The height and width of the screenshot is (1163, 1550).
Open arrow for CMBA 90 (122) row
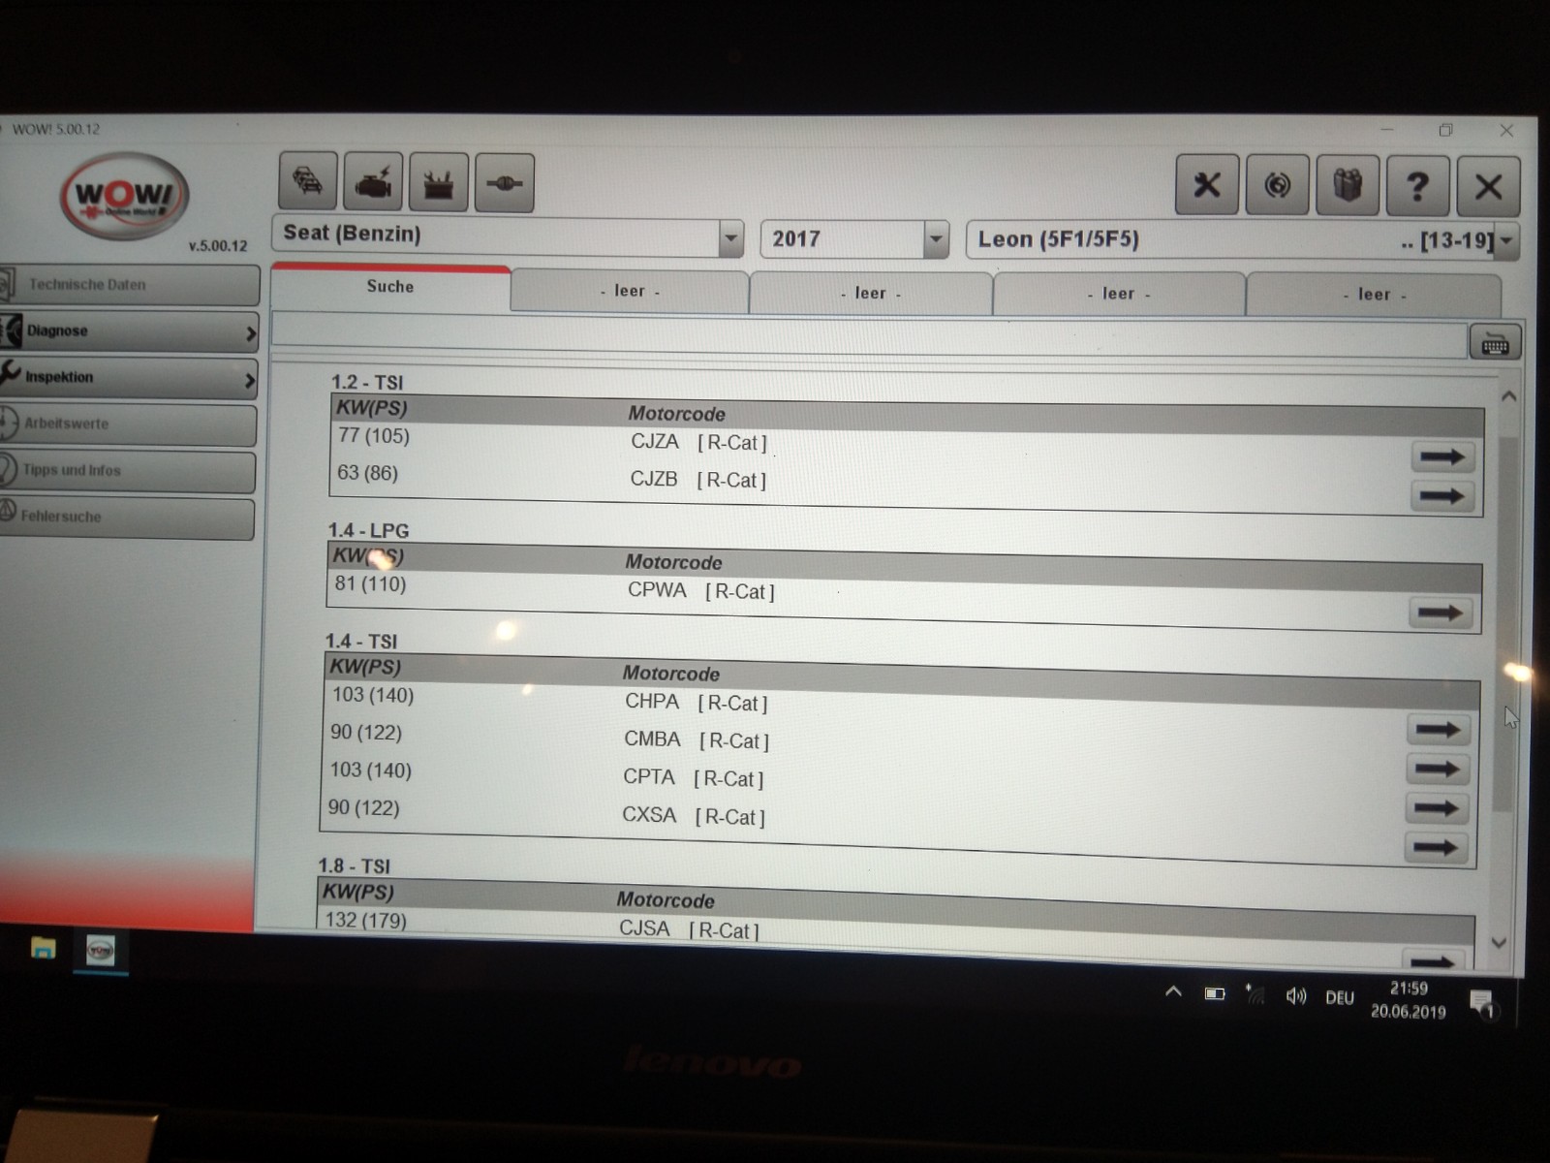pos(1437,770)
